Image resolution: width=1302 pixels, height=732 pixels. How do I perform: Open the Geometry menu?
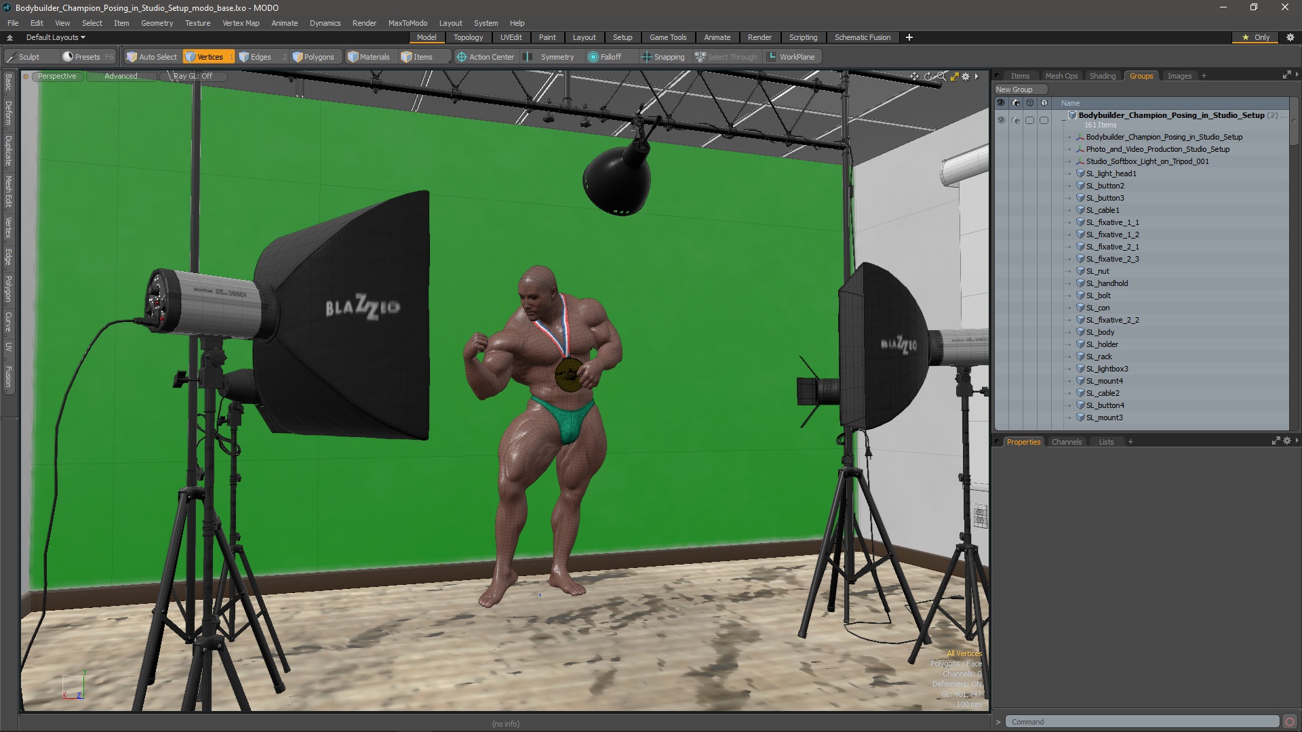click(157, 23)
